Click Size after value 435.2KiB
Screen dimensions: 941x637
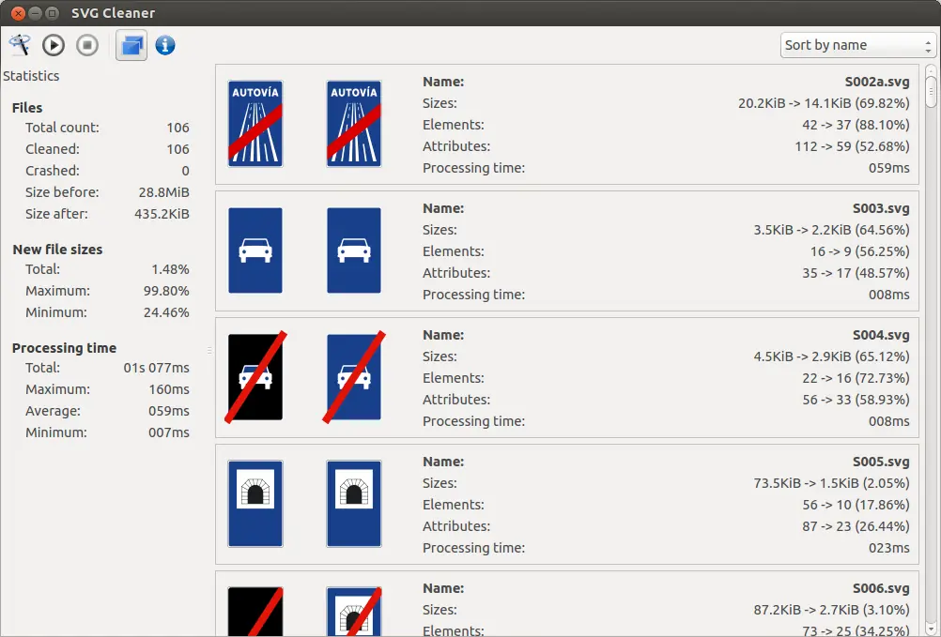162,214
